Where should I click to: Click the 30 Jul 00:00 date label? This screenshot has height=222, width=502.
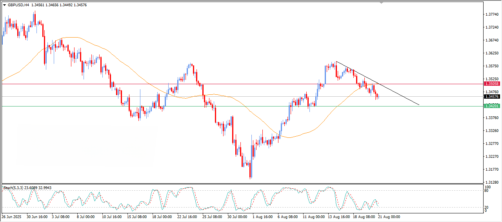click(238, 217)
